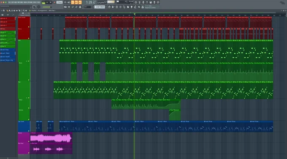The width and height of the screenshot is (287, 159).
Task: Open the PATTERNS menu
Action: pyautogui.click(x=20, y=2)
